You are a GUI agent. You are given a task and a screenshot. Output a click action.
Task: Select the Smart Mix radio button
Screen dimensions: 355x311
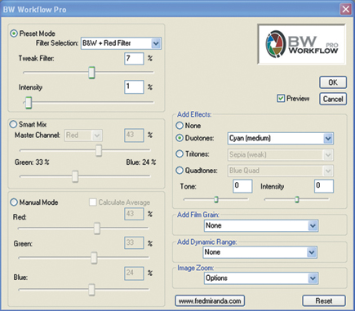13,124
